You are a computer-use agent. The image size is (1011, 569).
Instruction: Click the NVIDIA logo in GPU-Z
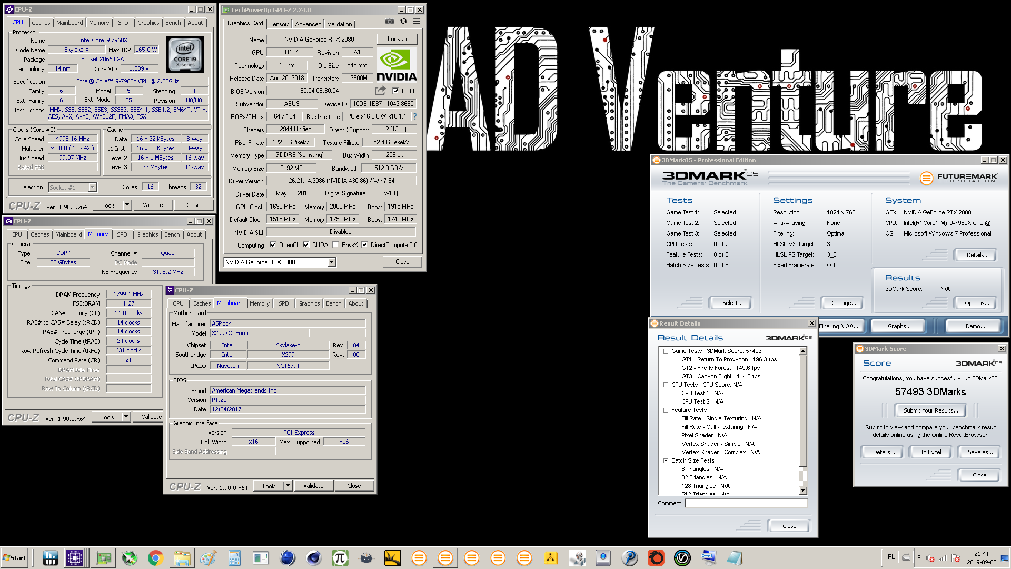click(x=397, y=65)
